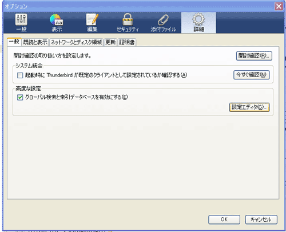Confirm with the OK button
The height and width of the screenshot is (232, 286).
(224, 219)
